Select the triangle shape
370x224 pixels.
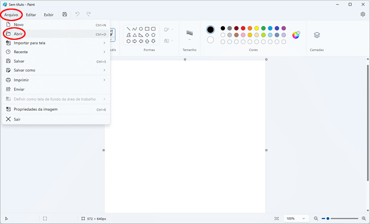(134, 35)
